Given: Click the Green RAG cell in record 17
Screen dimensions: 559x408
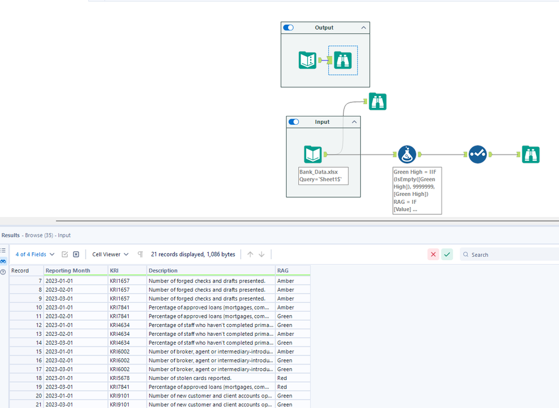Looking at the screenshot, I should pos(293,369).
